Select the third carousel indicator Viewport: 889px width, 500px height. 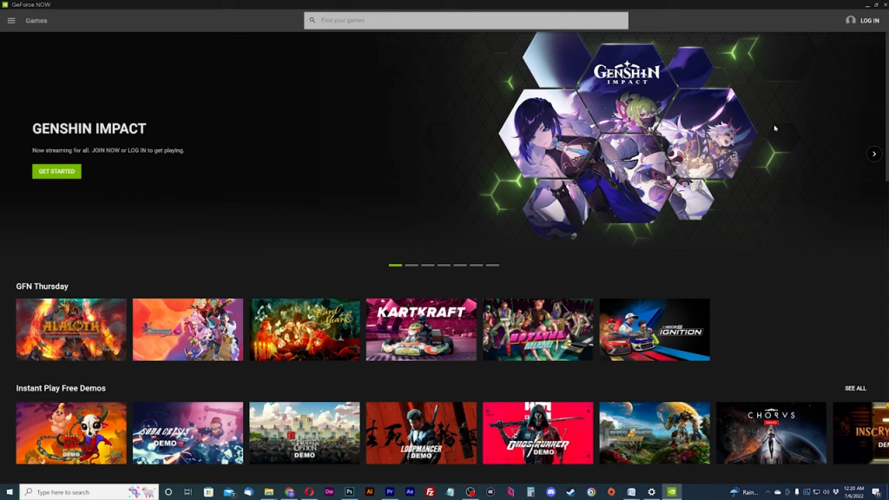point(427,265)
